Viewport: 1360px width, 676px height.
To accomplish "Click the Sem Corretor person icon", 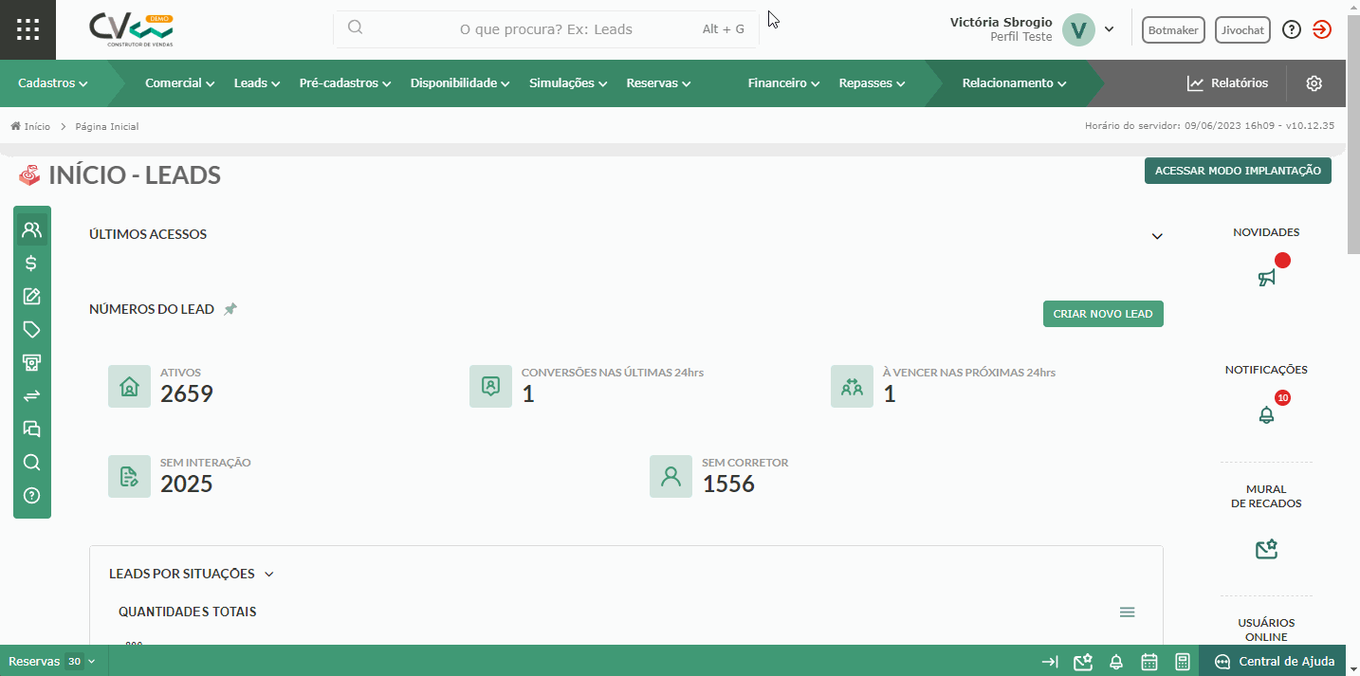I will [671, 477].
